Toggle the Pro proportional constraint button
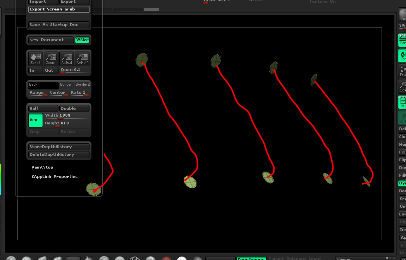The image size is (406, 260). coord(36,120)
